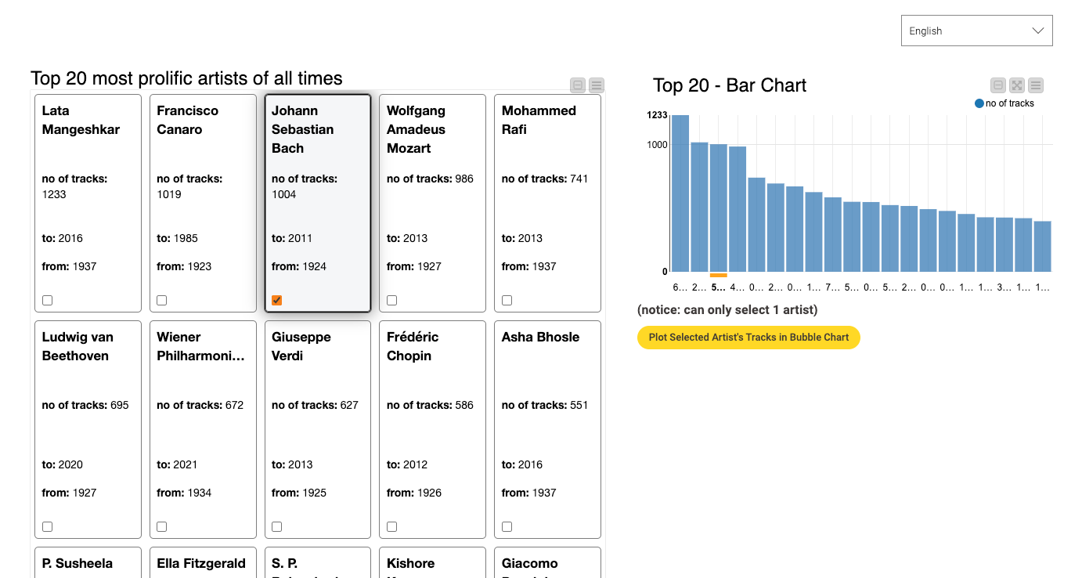Click the 'P. Susheela' artist name
Image resolution: width=1082 pixels, height=578 pixels.
[x=77, y=563]
